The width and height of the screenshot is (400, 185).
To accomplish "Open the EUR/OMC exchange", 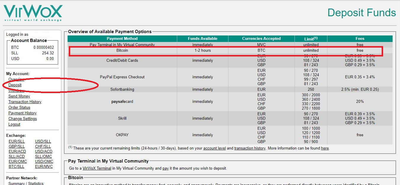I will pyautogui.click(x=18, y=162).
